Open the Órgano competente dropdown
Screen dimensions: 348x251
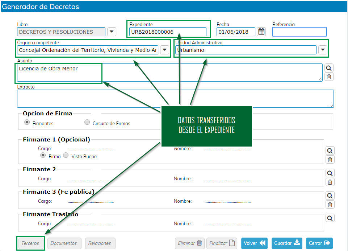coord(165,50)
